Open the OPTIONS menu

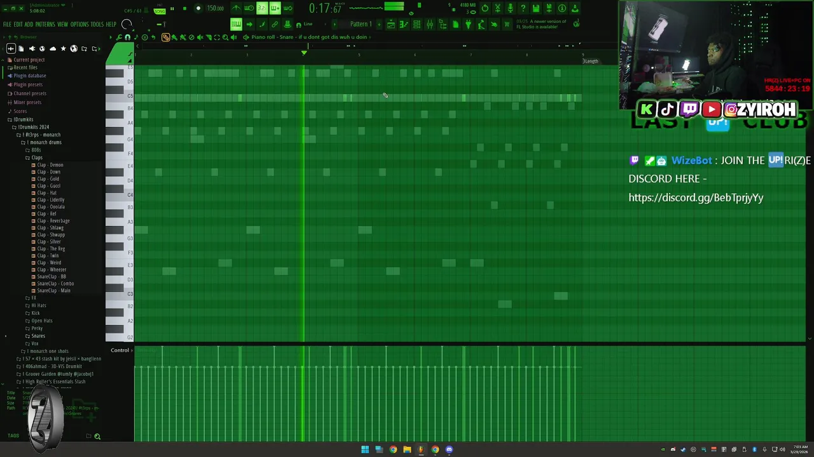pyautogui.click(x=79, y=24)
